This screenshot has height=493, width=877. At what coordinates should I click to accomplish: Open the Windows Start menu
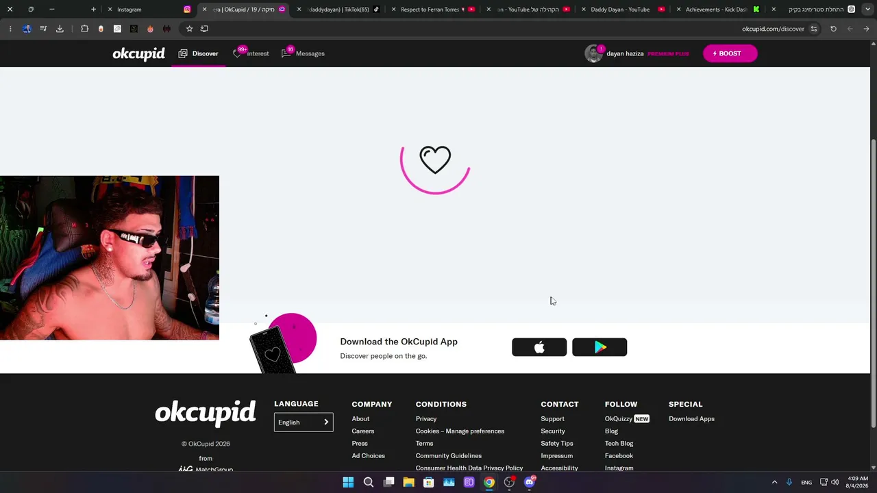pyautogui.click(x=348, y=483)
